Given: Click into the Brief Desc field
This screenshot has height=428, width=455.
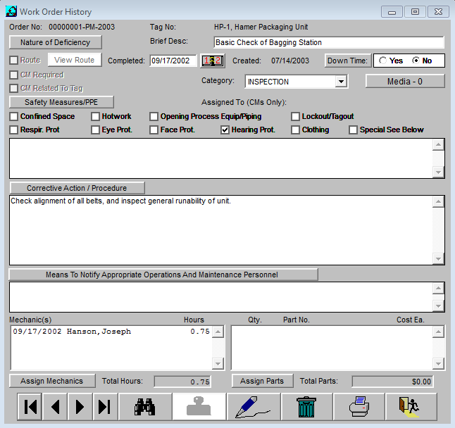Looking at the screenshot, I should (x=328, y=42).
